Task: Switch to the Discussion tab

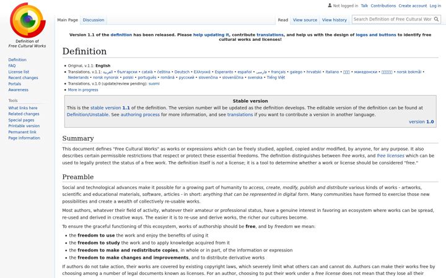Action: pos(94,20)
